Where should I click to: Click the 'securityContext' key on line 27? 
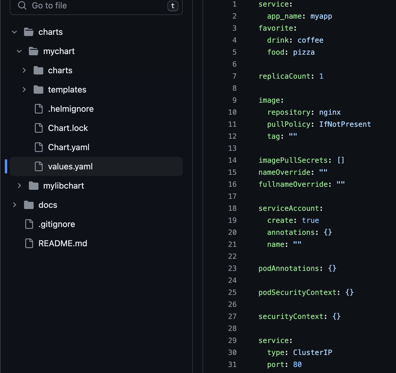tap(291, 317)
